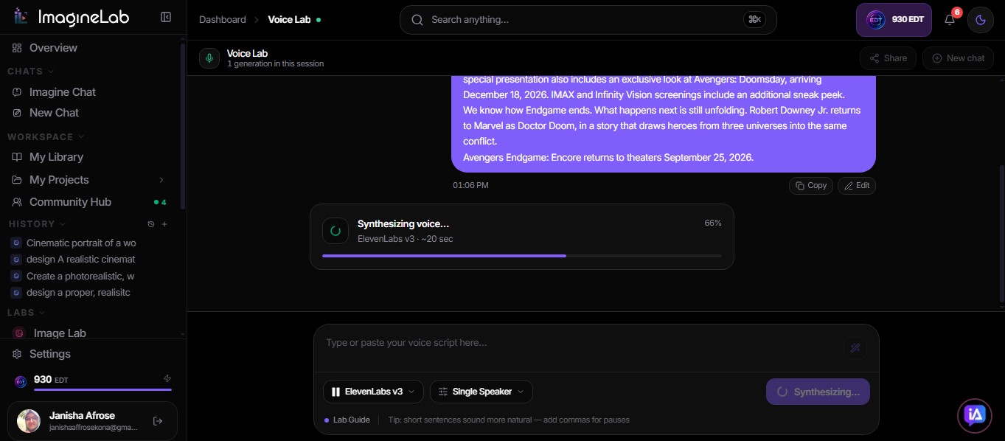The width and height of the screenshot is (1005, 441).
Task: Go to Dashboard breadcrumb
Action: point(223,20)
